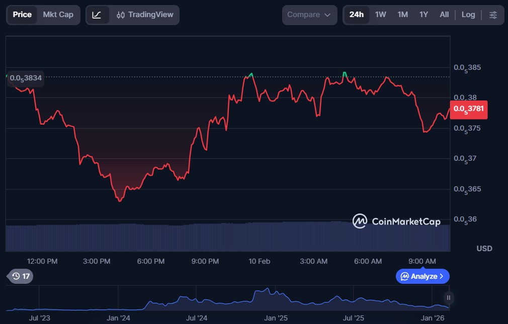Screen dimensions: 508x324
Task: Click Jan '25 on the overview timeline
Action: point(276,318)
